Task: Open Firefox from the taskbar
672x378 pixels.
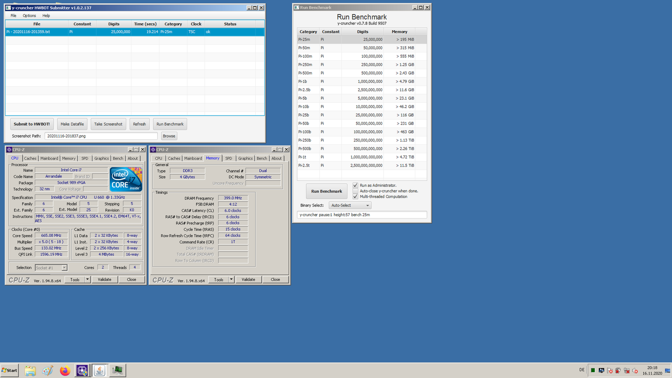Action: (x=65, y=370)
